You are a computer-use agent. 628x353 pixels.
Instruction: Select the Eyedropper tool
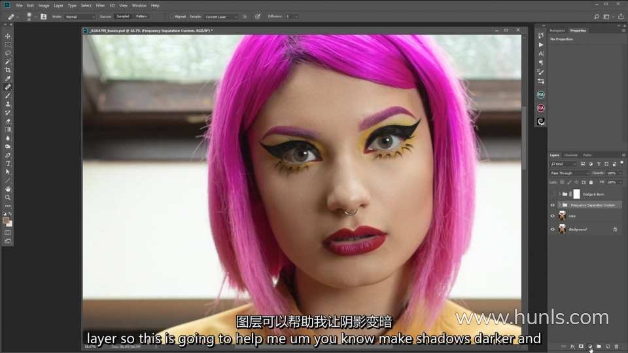click(8, 78)
